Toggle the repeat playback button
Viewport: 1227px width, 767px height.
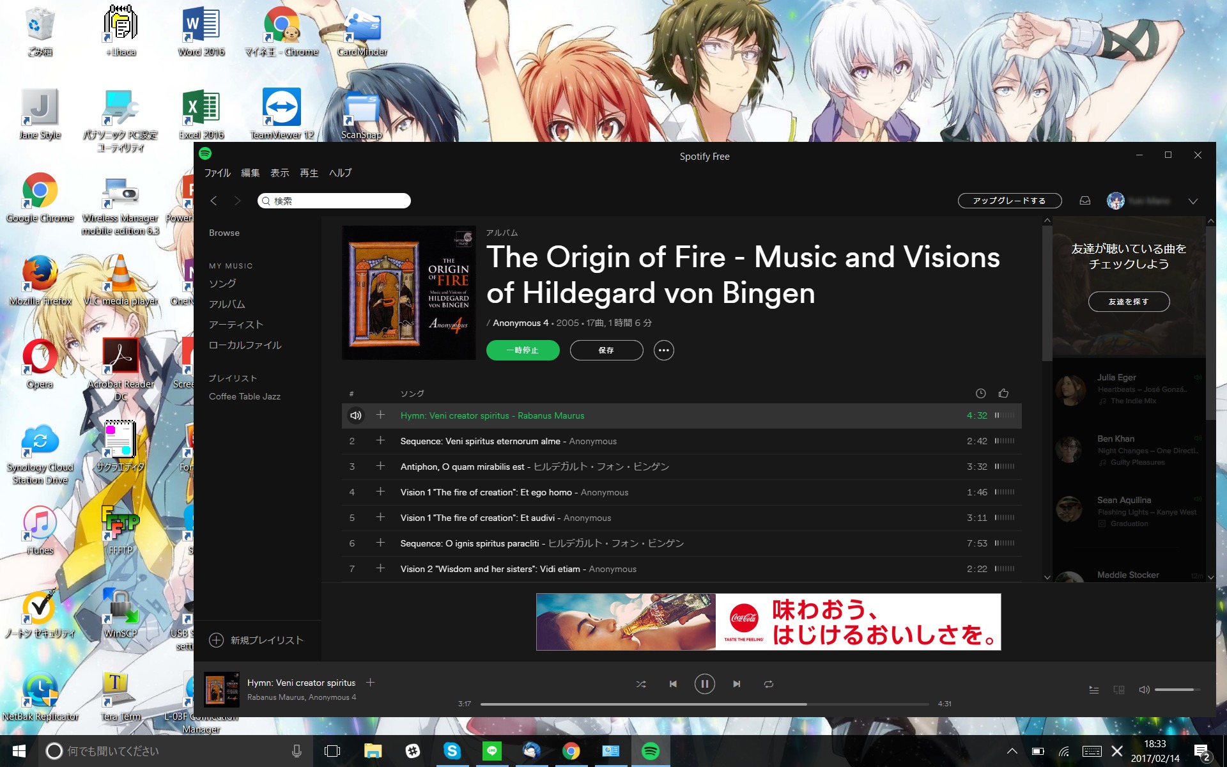coord(768,684)
